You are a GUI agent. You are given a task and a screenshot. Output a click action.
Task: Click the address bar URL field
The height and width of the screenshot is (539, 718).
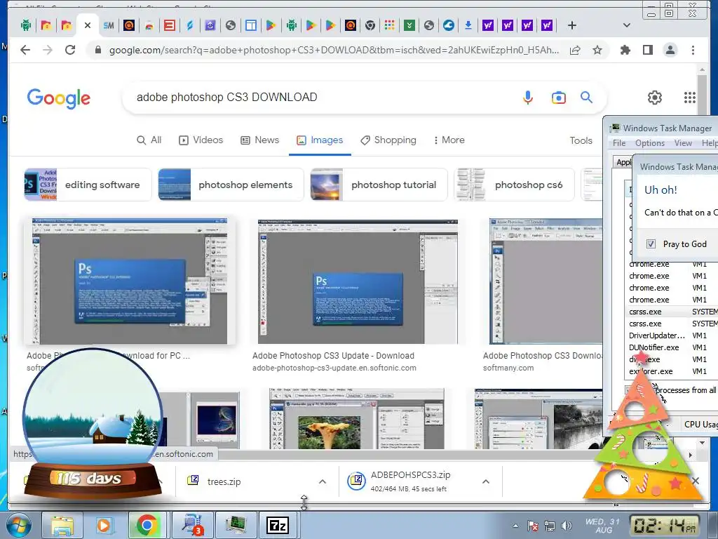coord(333,50)
